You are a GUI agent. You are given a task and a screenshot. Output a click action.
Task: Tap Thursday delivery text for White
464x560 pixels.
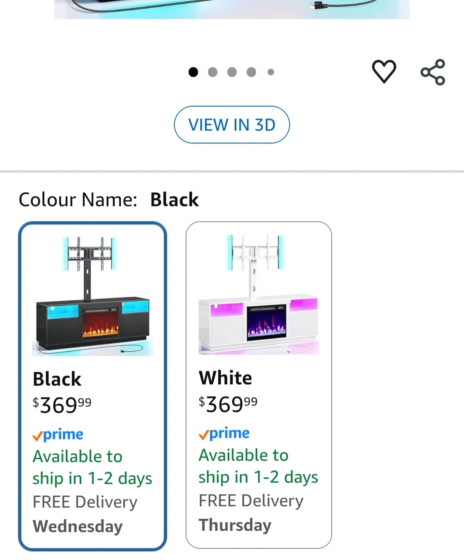pyautogui.click(x=235, y=525)
